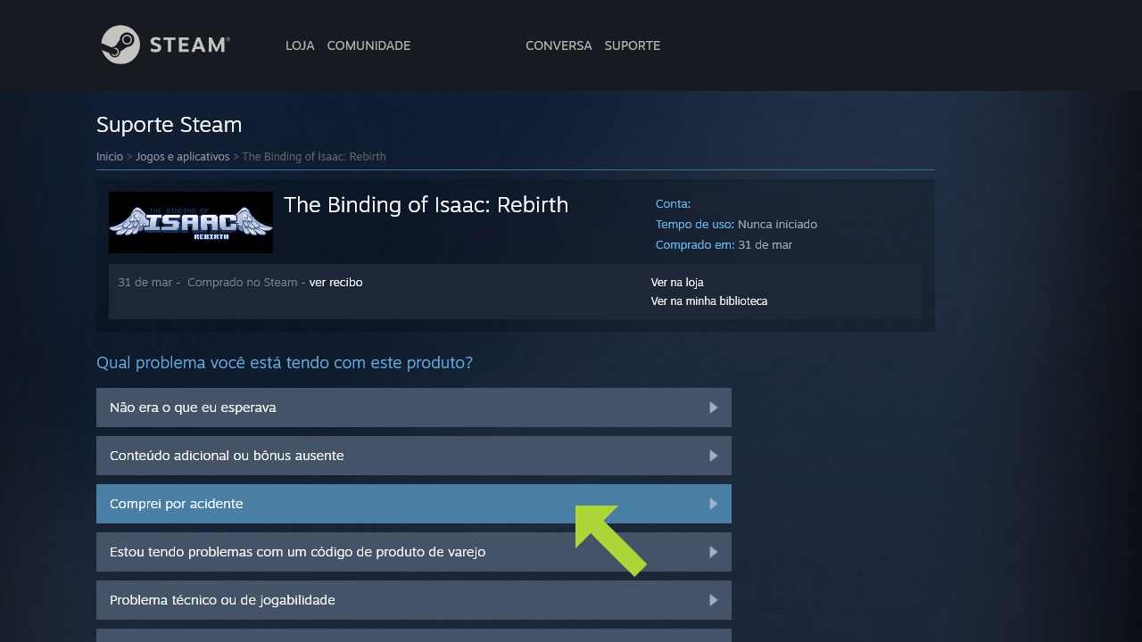The image size is (1142, 642).
Task: Click Comprado em: 31 de mar text
Action: click(724, 244)
